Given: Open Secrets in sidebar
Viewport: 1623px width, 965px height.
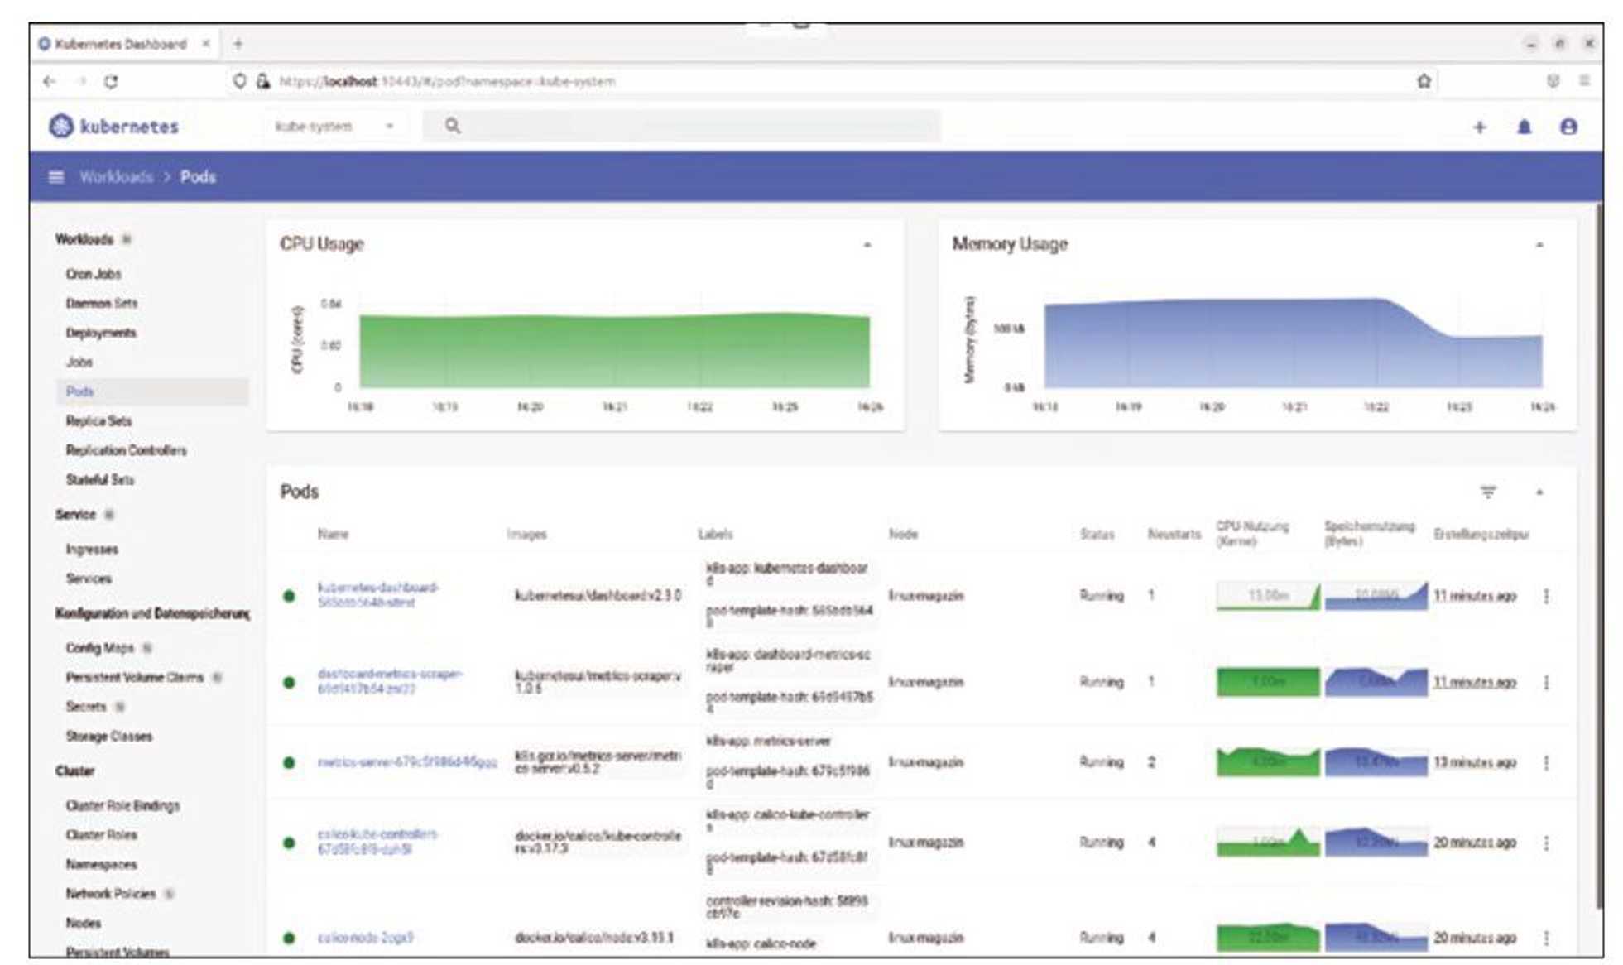Looking at the screenshot, I should 86,706.
